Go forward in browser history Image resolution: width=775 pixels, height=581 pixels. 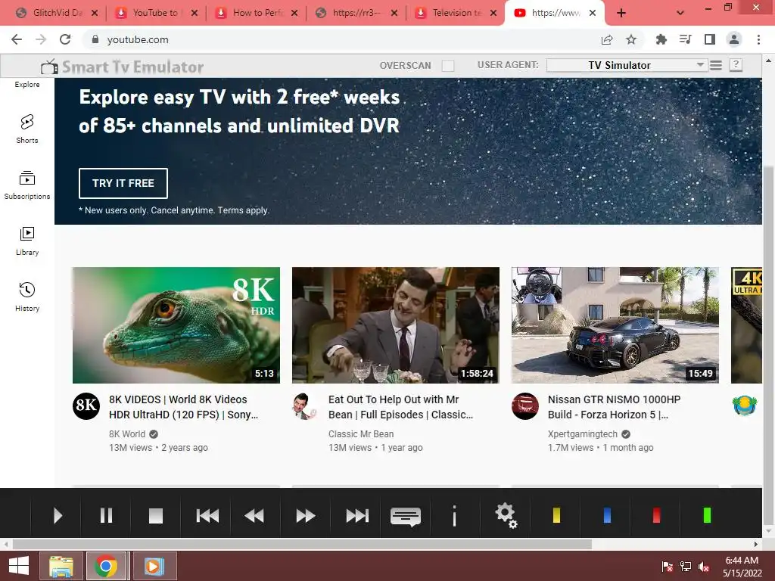click(x=41, y=39)
